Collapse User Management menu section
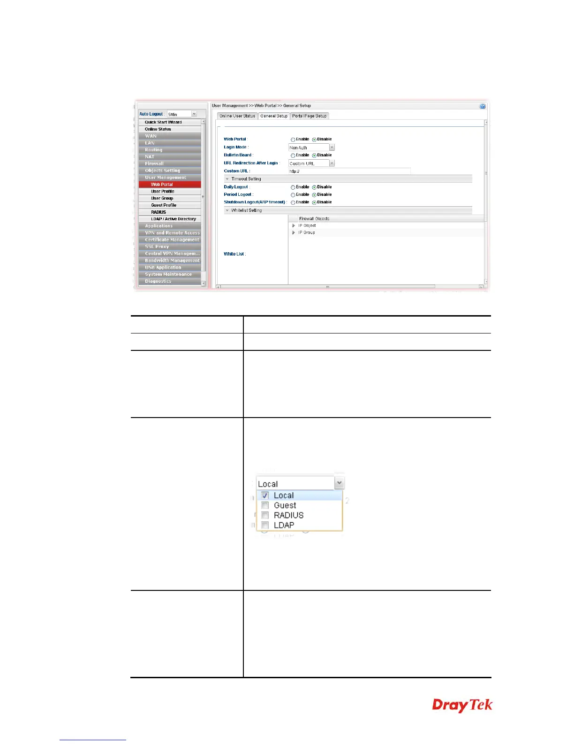 pos(170,178)
